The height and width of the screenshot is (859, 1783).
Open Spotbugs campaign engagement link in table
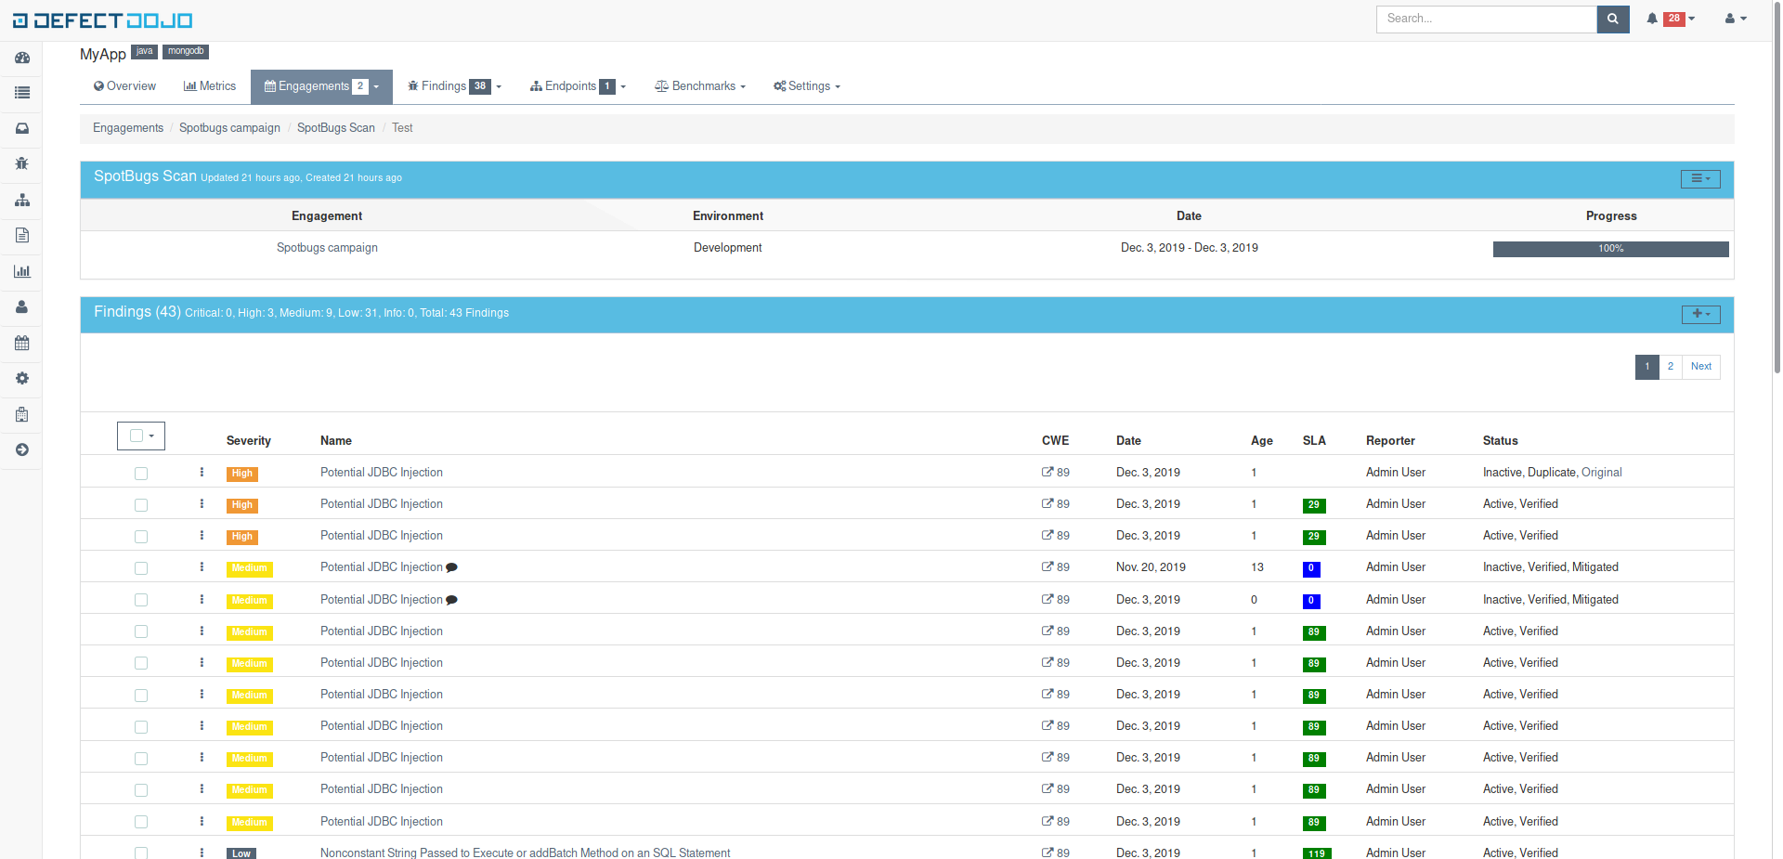coord(327,248)
